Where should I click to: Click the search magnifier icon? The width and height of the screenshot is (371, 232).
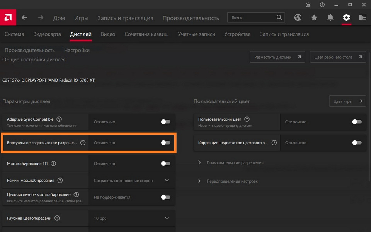pos(279,17)
